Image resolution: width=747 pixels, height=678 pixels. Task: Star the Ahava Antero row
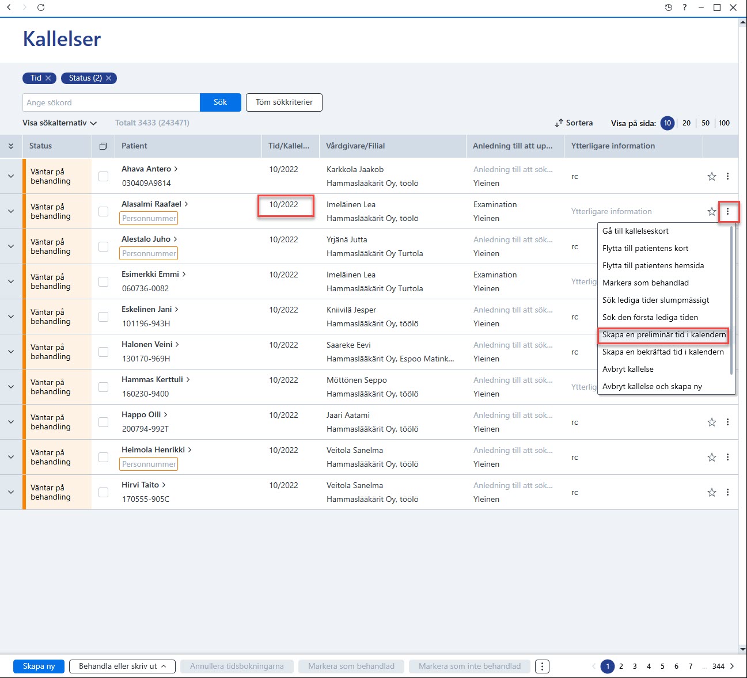click(x=712, y=177)
